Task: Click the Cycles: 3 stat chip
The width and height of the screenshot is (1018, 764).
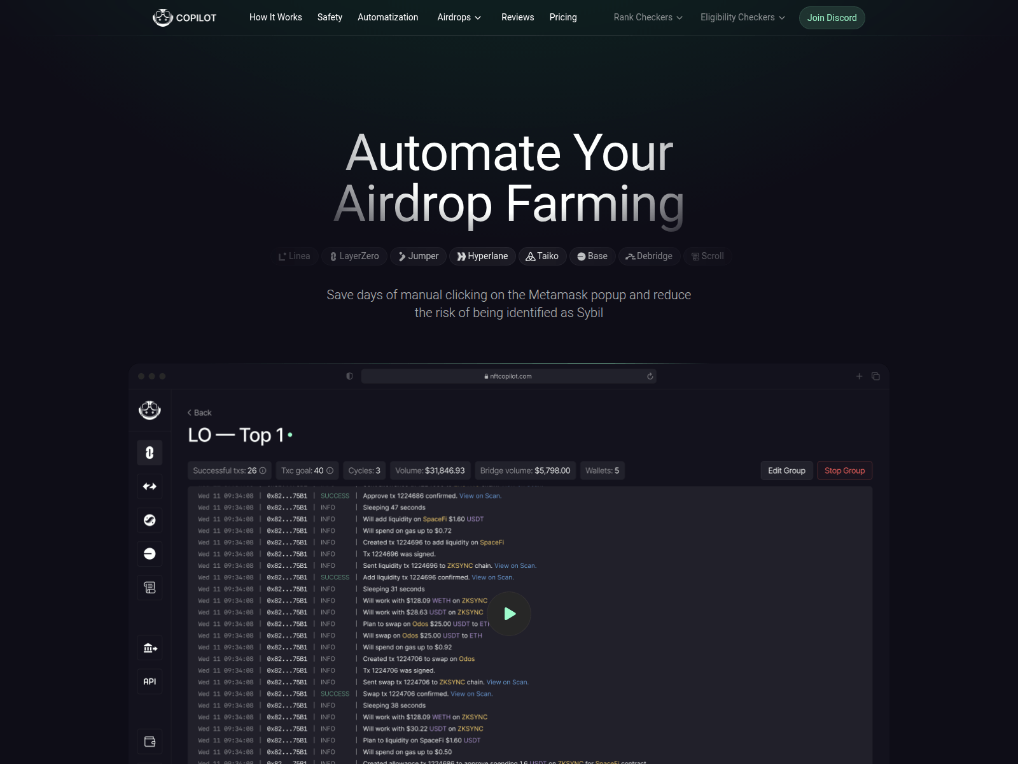Action: point(365,470)
